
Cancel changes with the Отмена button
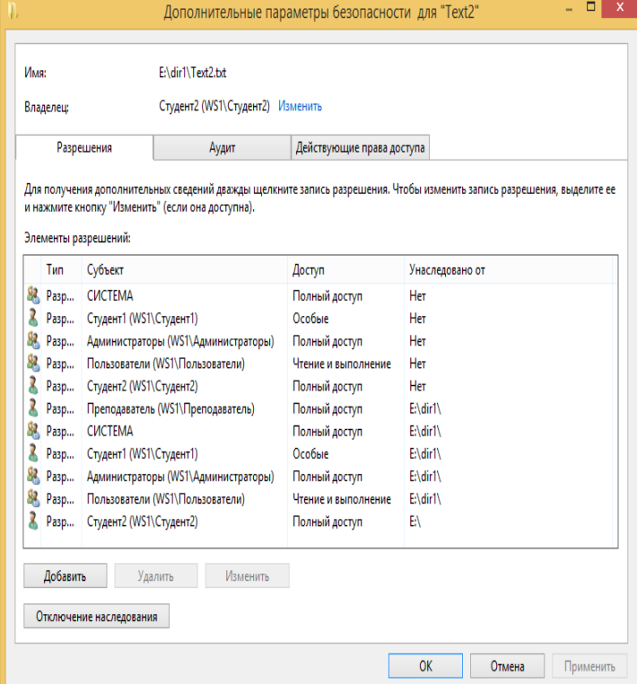506,666
